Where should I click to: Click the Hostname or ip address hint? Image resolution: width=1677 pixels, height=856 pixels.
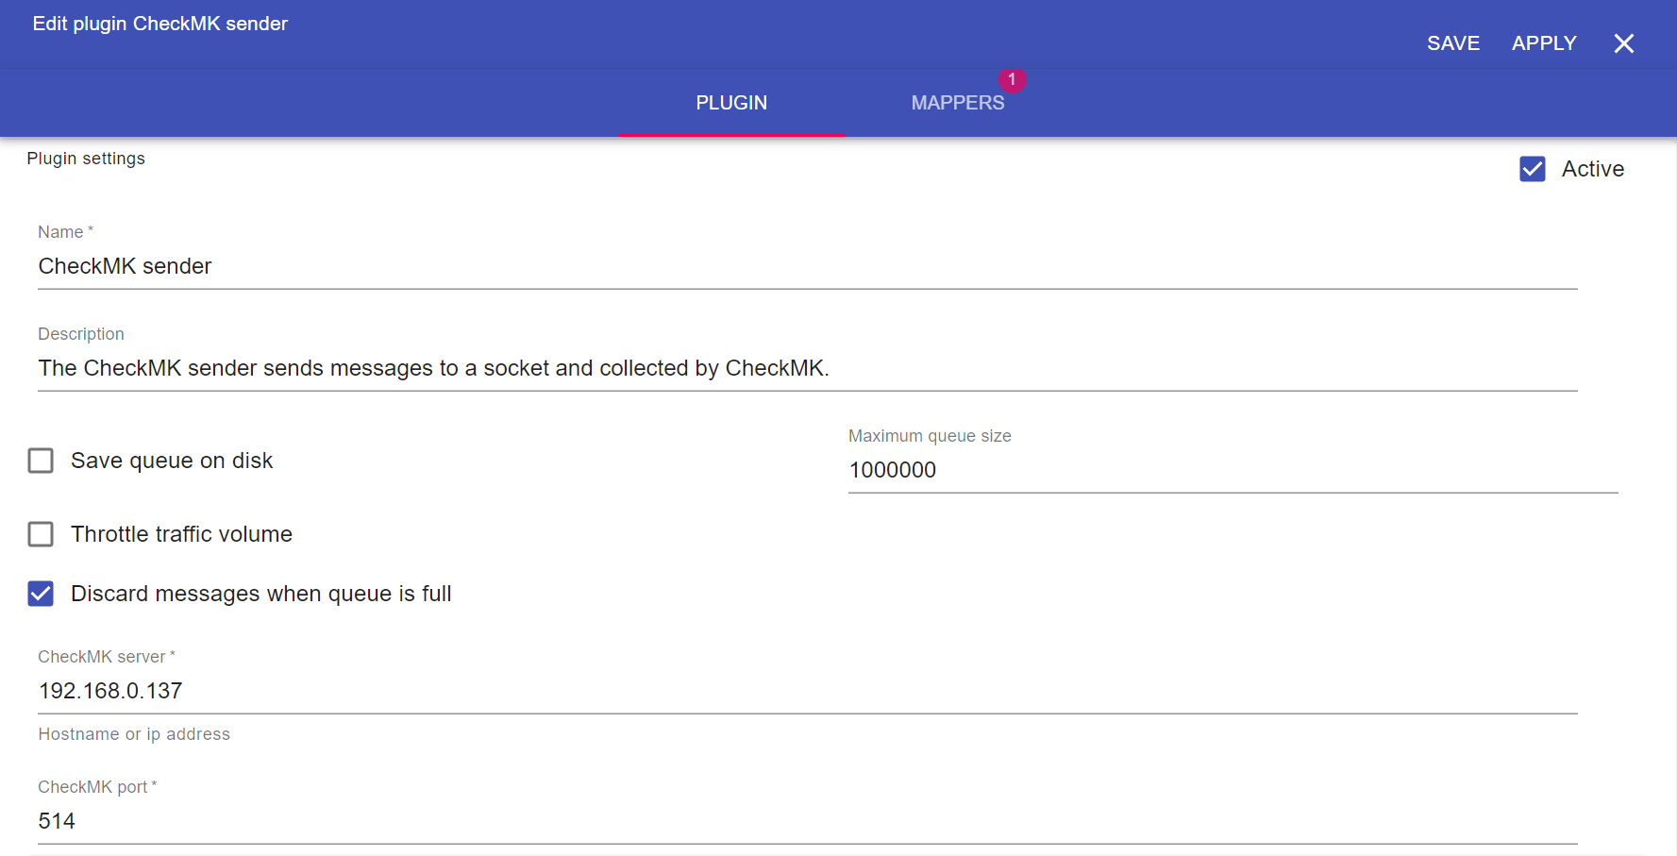[134, 734]
